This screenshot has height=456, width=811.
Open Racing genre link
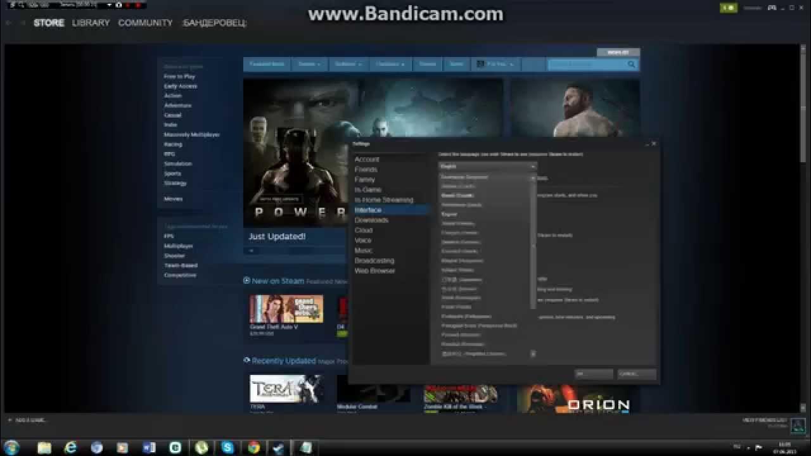tap(173, 144)
